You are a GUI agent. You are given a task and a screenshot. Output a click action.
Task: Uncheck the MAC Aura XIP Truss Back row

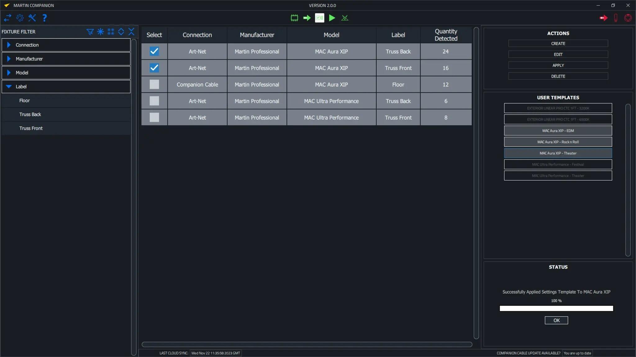tap(154, 51)
